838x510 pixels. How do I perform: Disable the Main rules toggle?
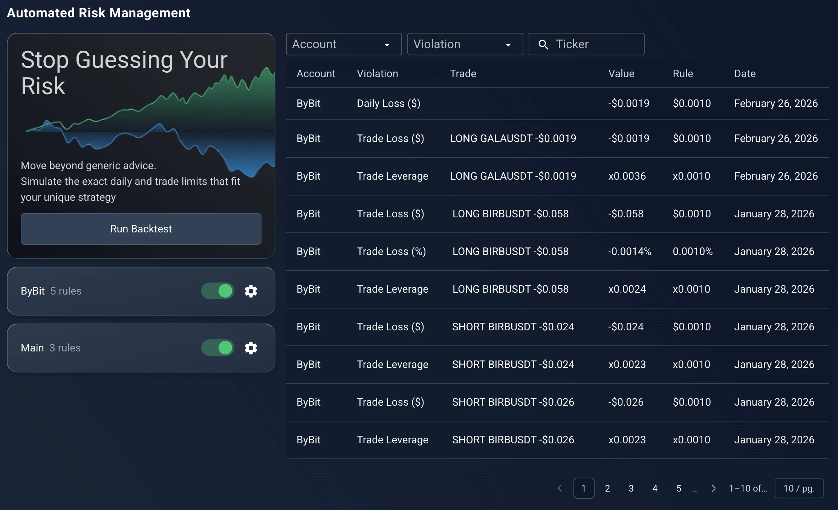218,348
